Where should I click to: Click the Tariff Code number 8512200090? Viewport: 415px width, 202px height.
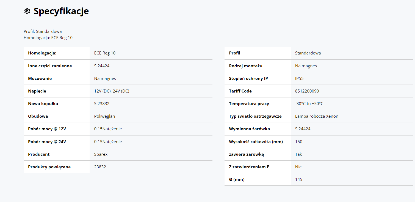307,91
